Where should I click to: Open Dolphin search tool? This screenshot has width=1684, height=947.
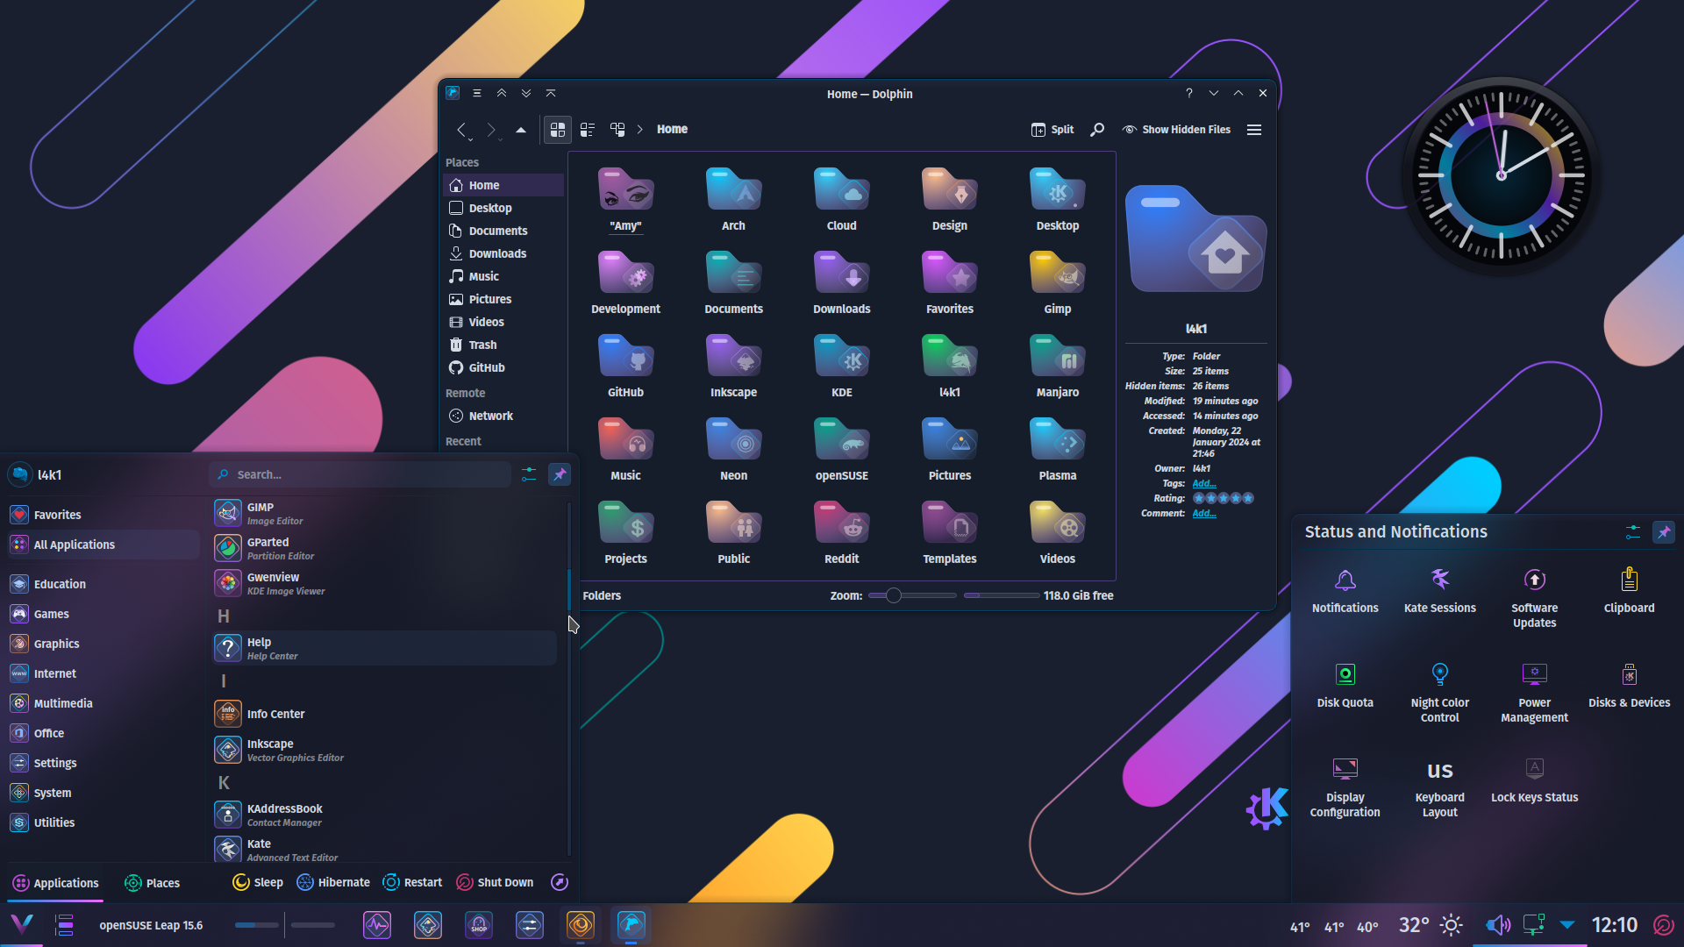tap(1097, 130)
